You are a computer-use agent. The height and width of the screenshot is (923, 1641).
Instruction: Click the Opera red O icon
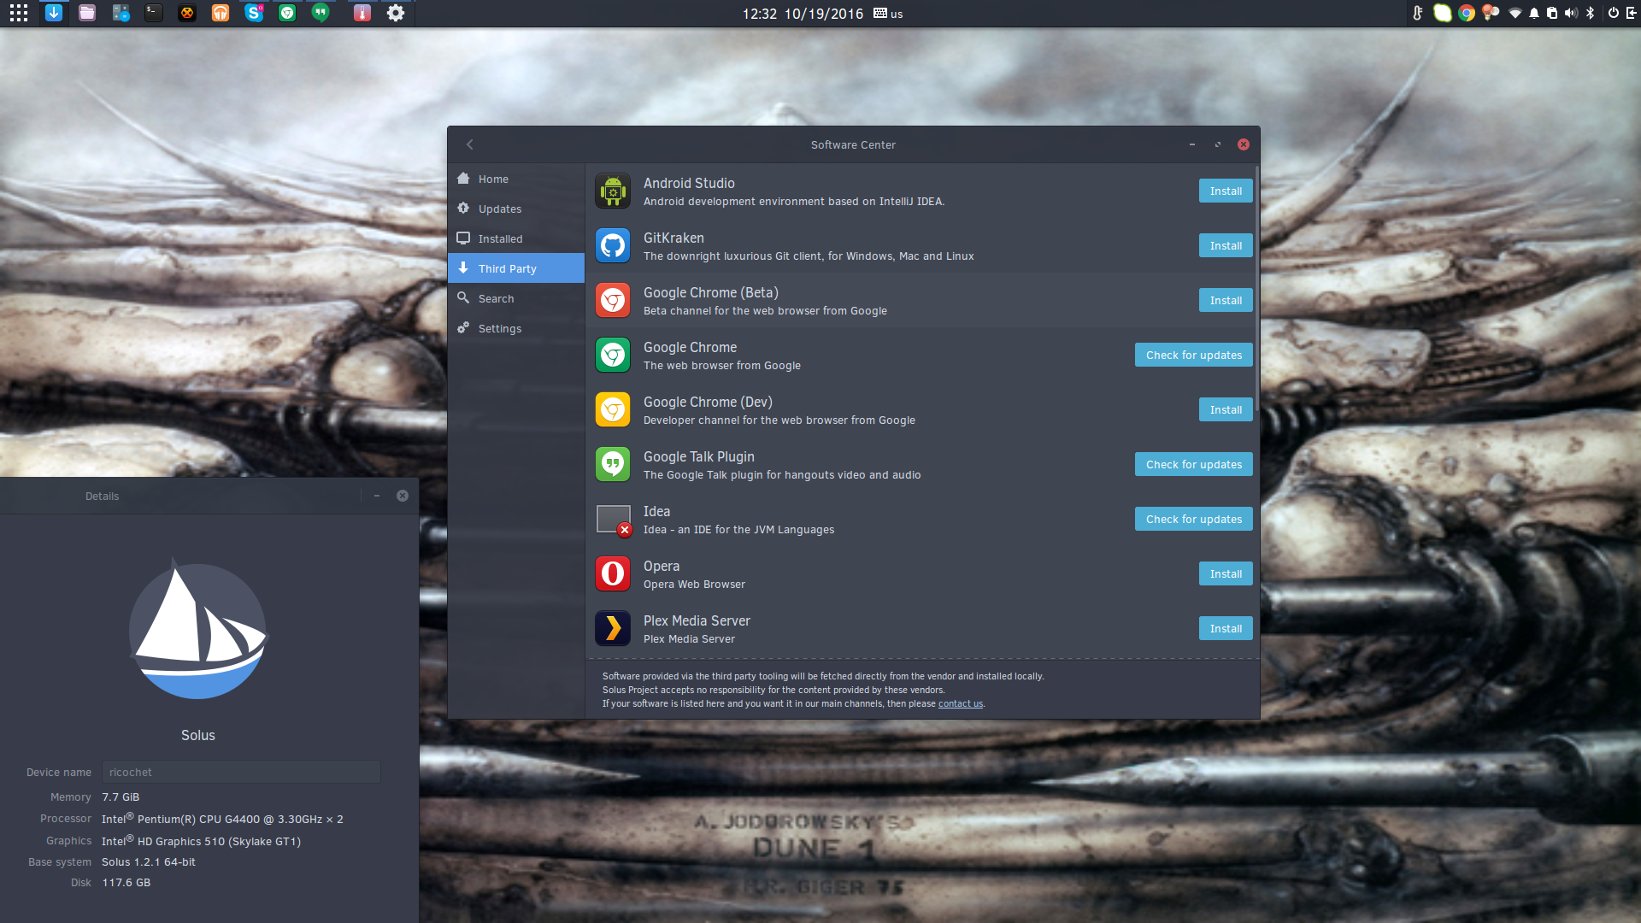tap(613, 574)
